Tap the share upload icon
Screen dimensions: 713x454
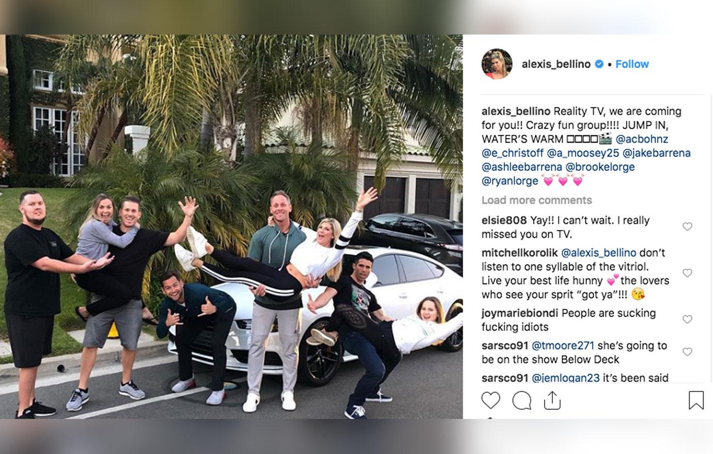552,400
